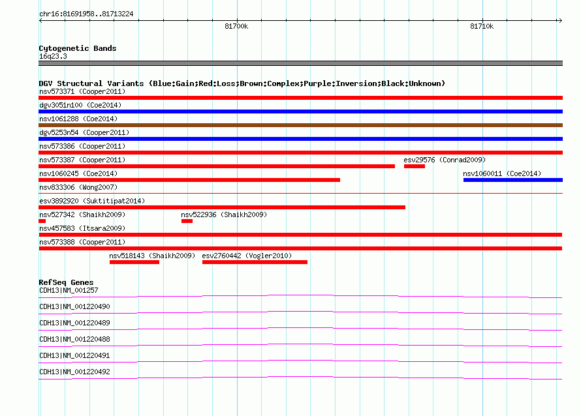Select the small nsv522936 (Shaikh2009) bar

[x=187, y=221]
